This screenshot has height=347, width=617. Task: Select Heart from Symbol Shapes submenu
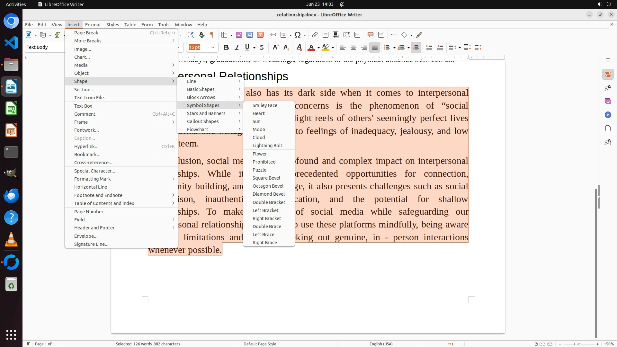(x=259, y=113)
